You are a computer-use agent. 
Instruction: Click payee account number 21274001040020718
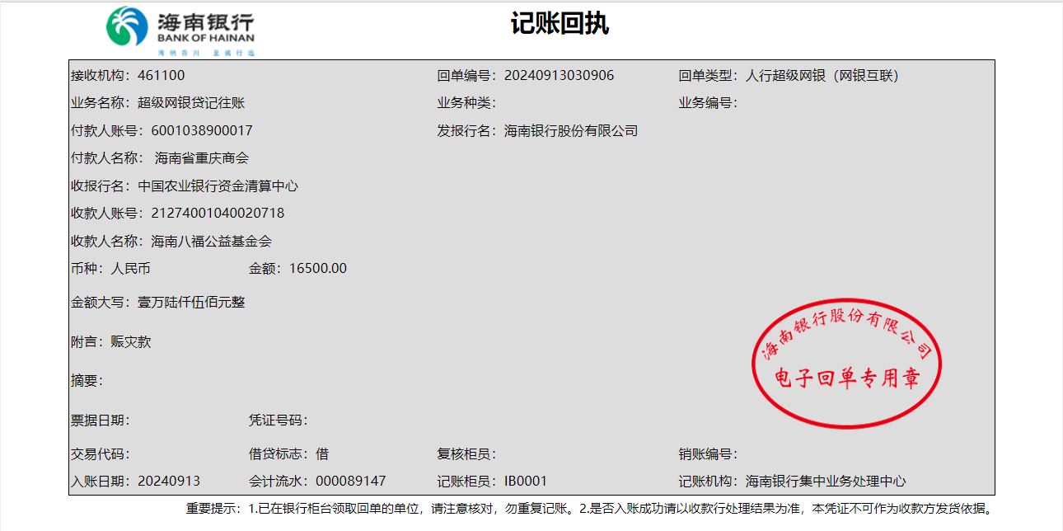coord(218,213)
